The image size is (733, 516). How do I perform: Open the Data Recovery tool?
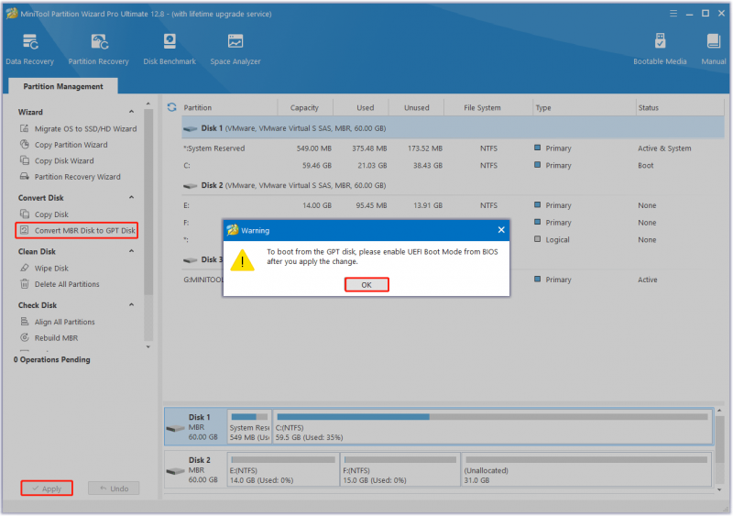(x=30, y=49)
